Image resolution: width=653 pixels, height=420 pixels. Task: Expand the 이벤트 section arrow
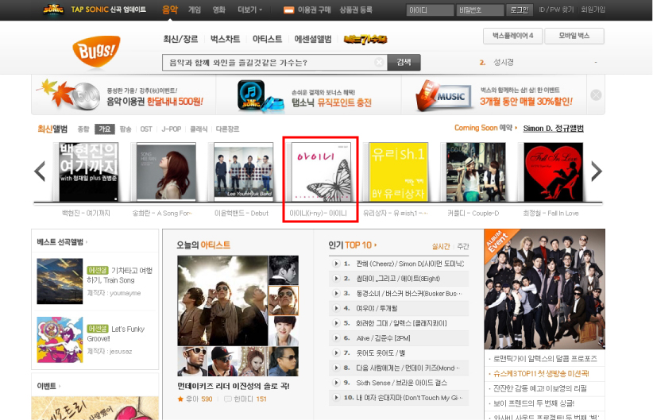point(60,387)
